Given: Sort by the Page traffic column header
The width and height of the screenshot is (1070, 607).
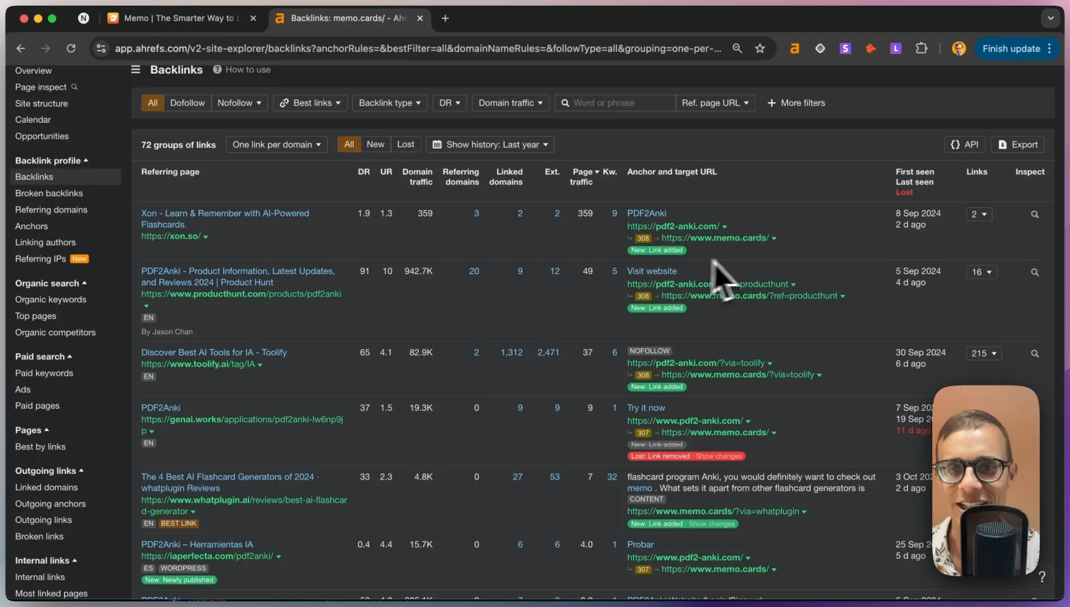Looking at the screenshot, I should pos(585,176).
